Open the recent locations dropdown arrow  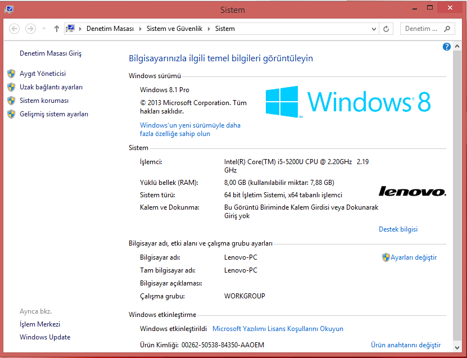click(44, 29)
